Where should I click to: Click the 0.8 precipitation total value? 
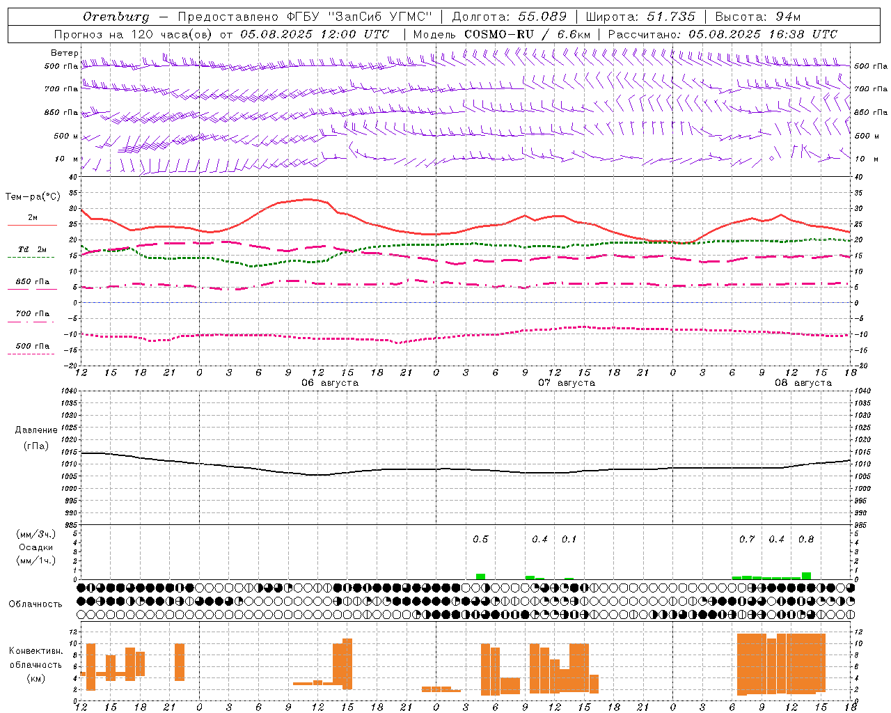click(806, 539)
